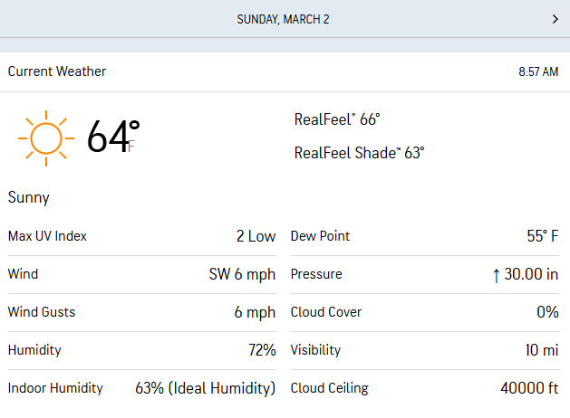
Task: Select the 64° temperature reading
Action: (113, 138)
